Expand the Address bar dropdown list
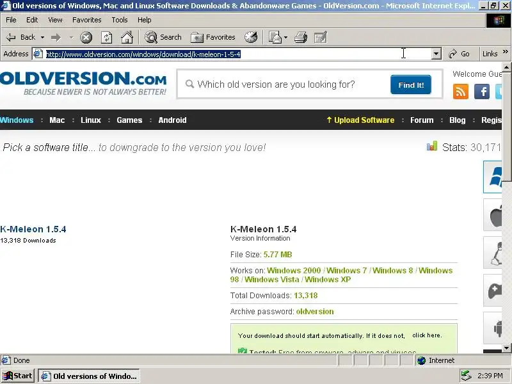The image size is (512, 384). [x=436, y=54]
